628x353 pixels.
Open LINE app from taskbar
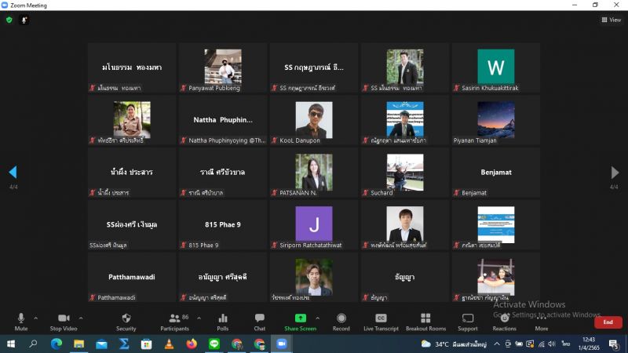tap(214, 344)
